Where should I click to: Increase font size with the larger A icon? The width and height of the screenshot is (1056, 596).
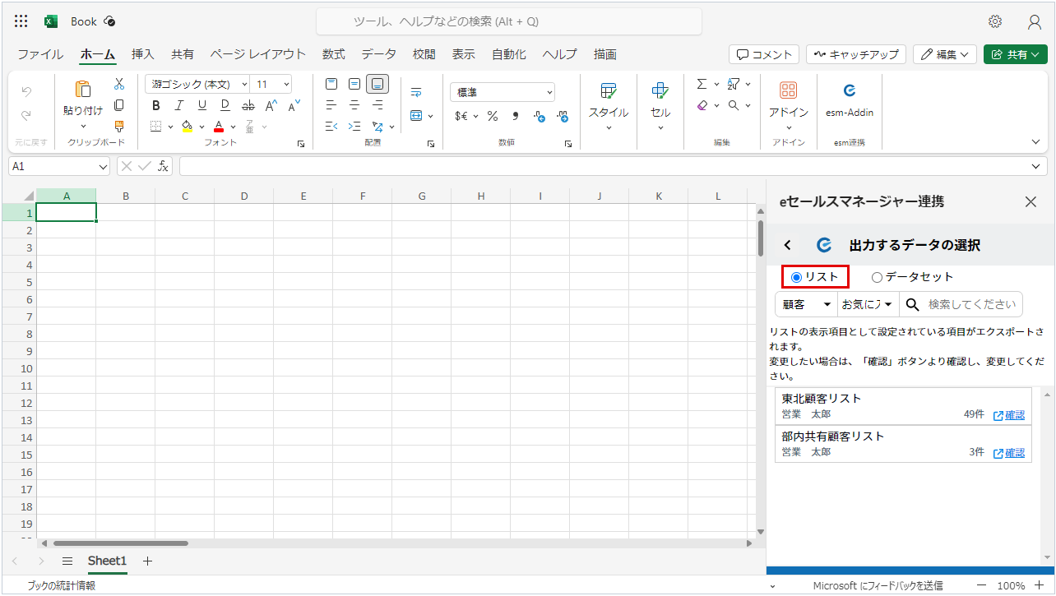point(271,105)
